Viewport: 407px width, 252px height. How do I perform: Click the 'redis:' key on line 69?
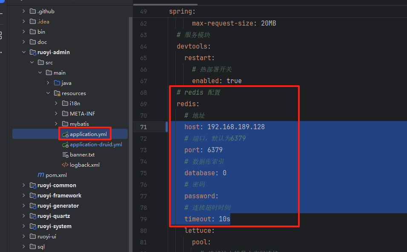(x=188, y=104)
